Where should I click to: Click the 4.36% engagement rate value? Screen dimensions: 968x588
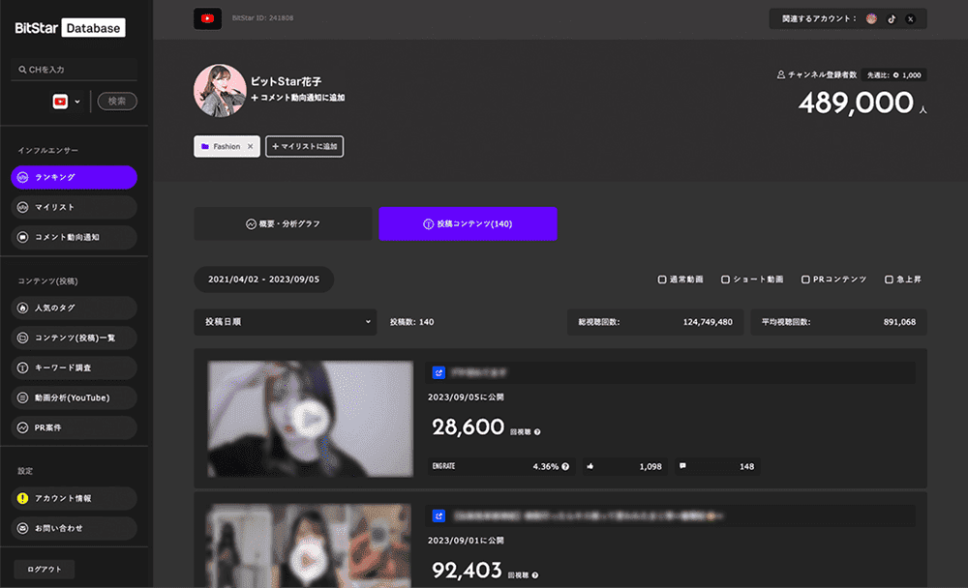pyautogui.click(x=546, y=466)
